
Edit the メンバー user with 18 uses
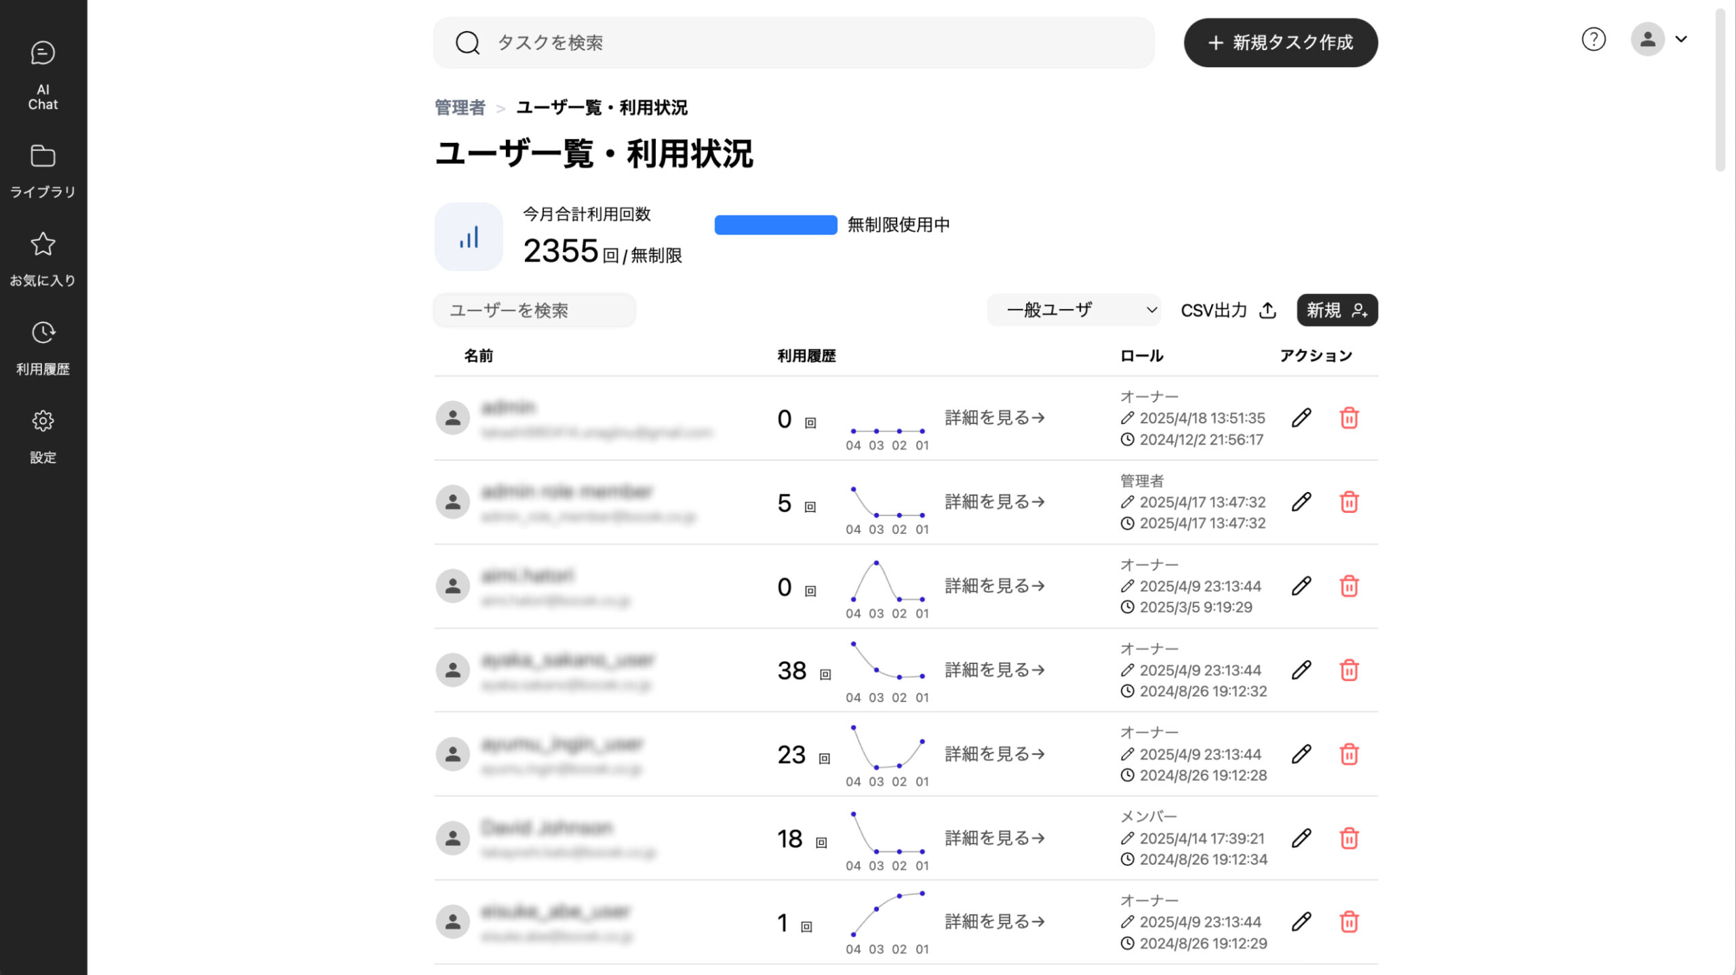(1301, 838)
